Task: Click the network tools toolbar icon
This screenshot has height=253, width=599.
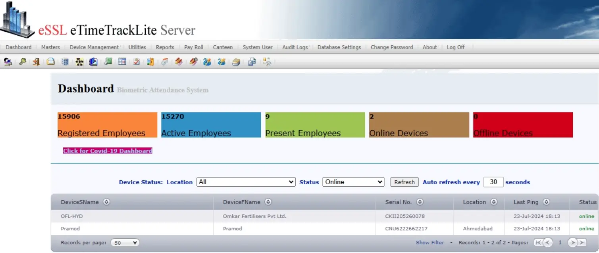Action: coord(267,62)
